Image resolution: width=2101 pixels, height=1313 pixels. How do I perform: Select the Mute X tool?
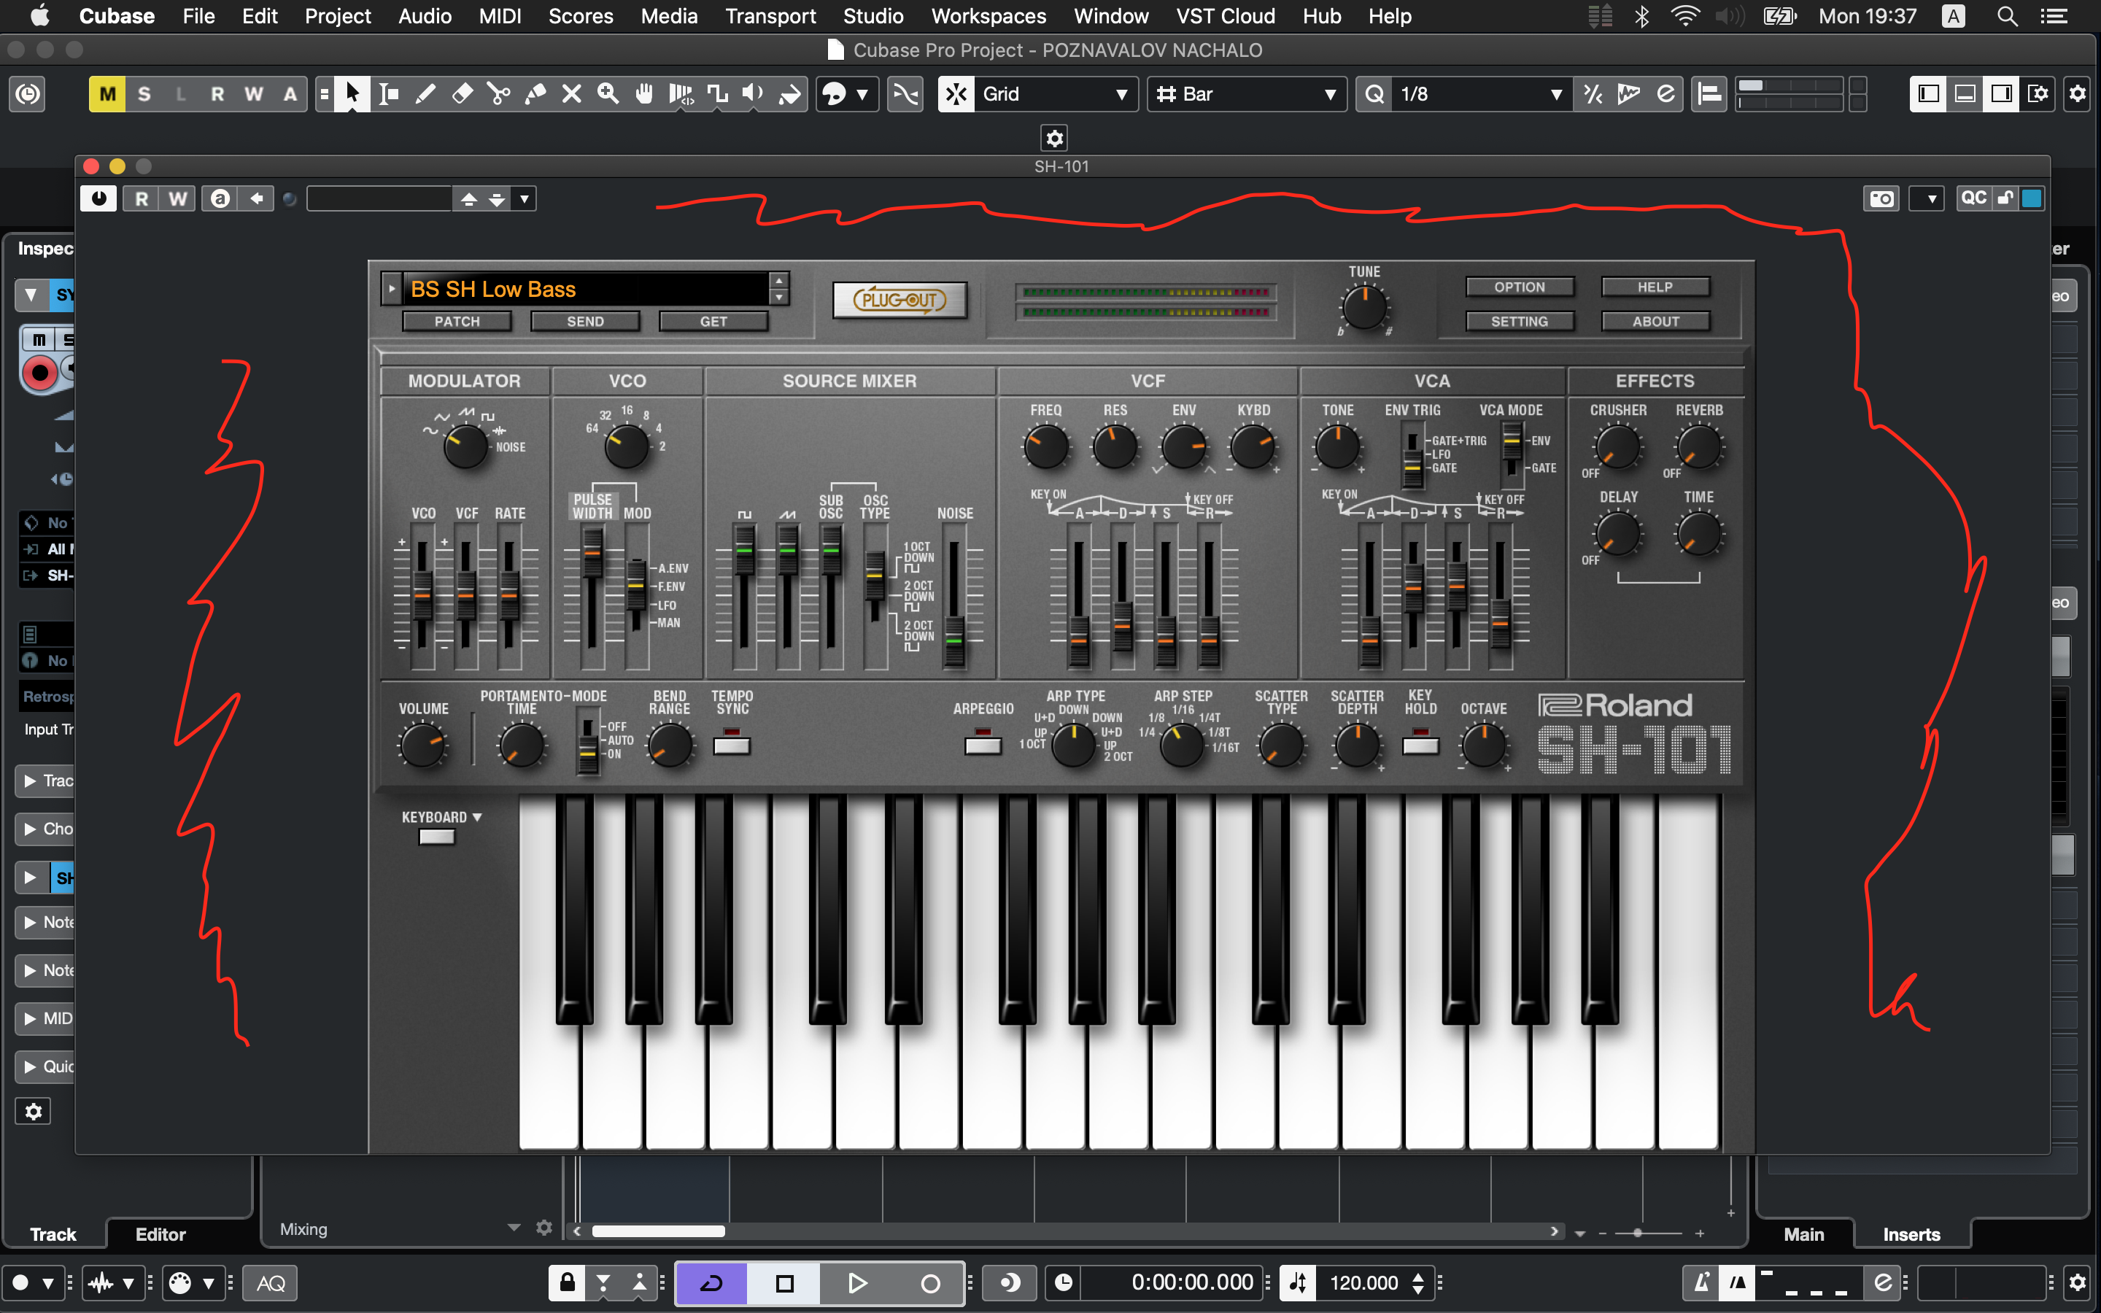coord(571,94)
